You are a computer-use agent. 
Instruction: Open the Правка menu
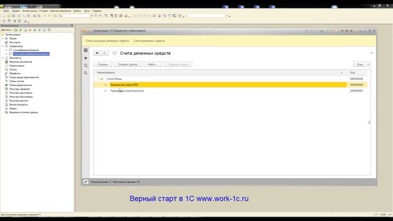point(16,11)
